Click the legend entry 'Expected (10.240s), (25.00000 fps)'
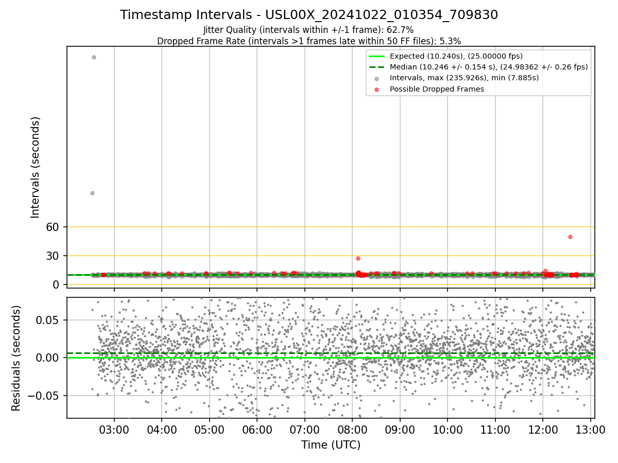This screenshot has width=618, height=463. pyautogui.click(x=456, y=56)
